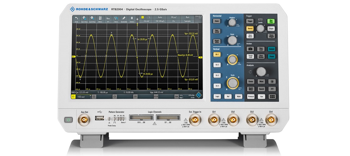Click the front USB port

click(x=100, y=118)
